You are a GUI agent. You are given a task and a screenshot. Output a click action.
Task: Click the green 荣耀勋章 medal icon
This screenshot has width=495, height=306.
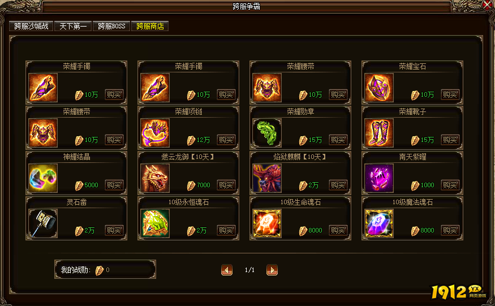pos(267,133)
